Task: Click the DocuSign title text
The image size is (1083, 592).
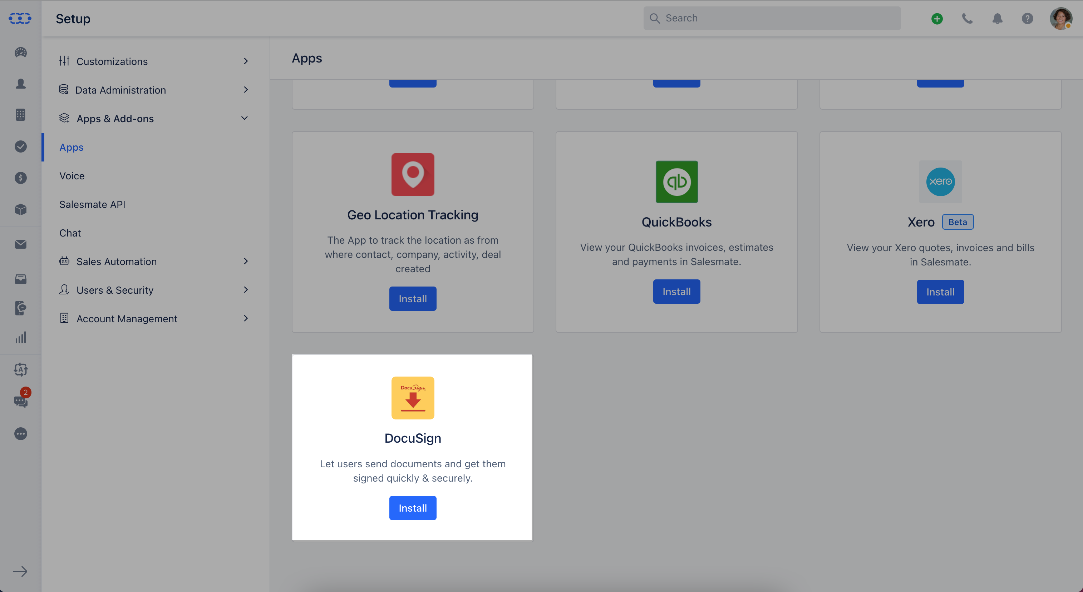Action: 413,438
